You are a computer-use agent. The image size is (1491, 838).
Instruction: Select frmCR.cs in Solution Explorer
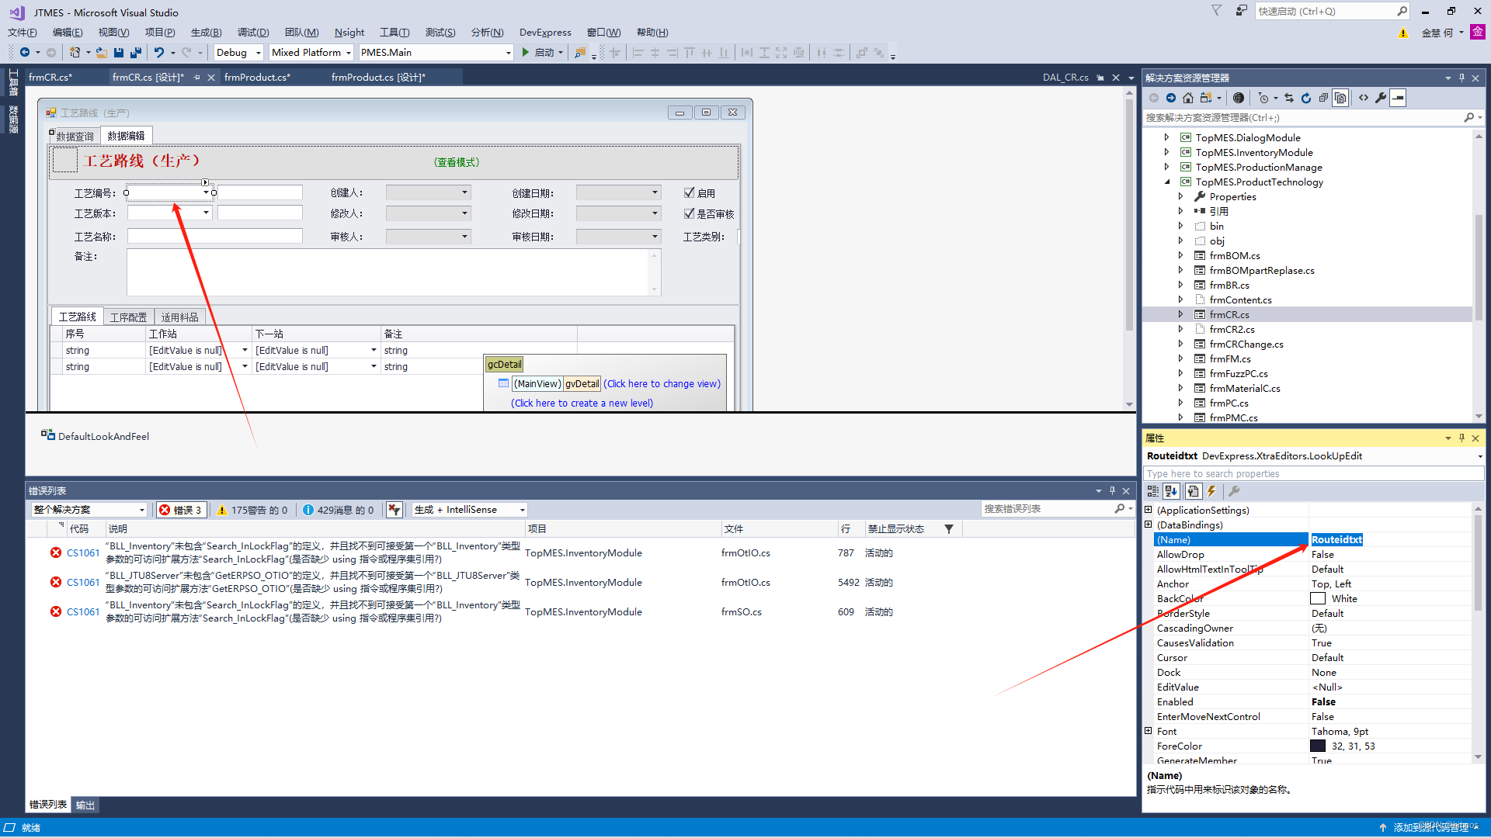click(x=1229, y=314)
